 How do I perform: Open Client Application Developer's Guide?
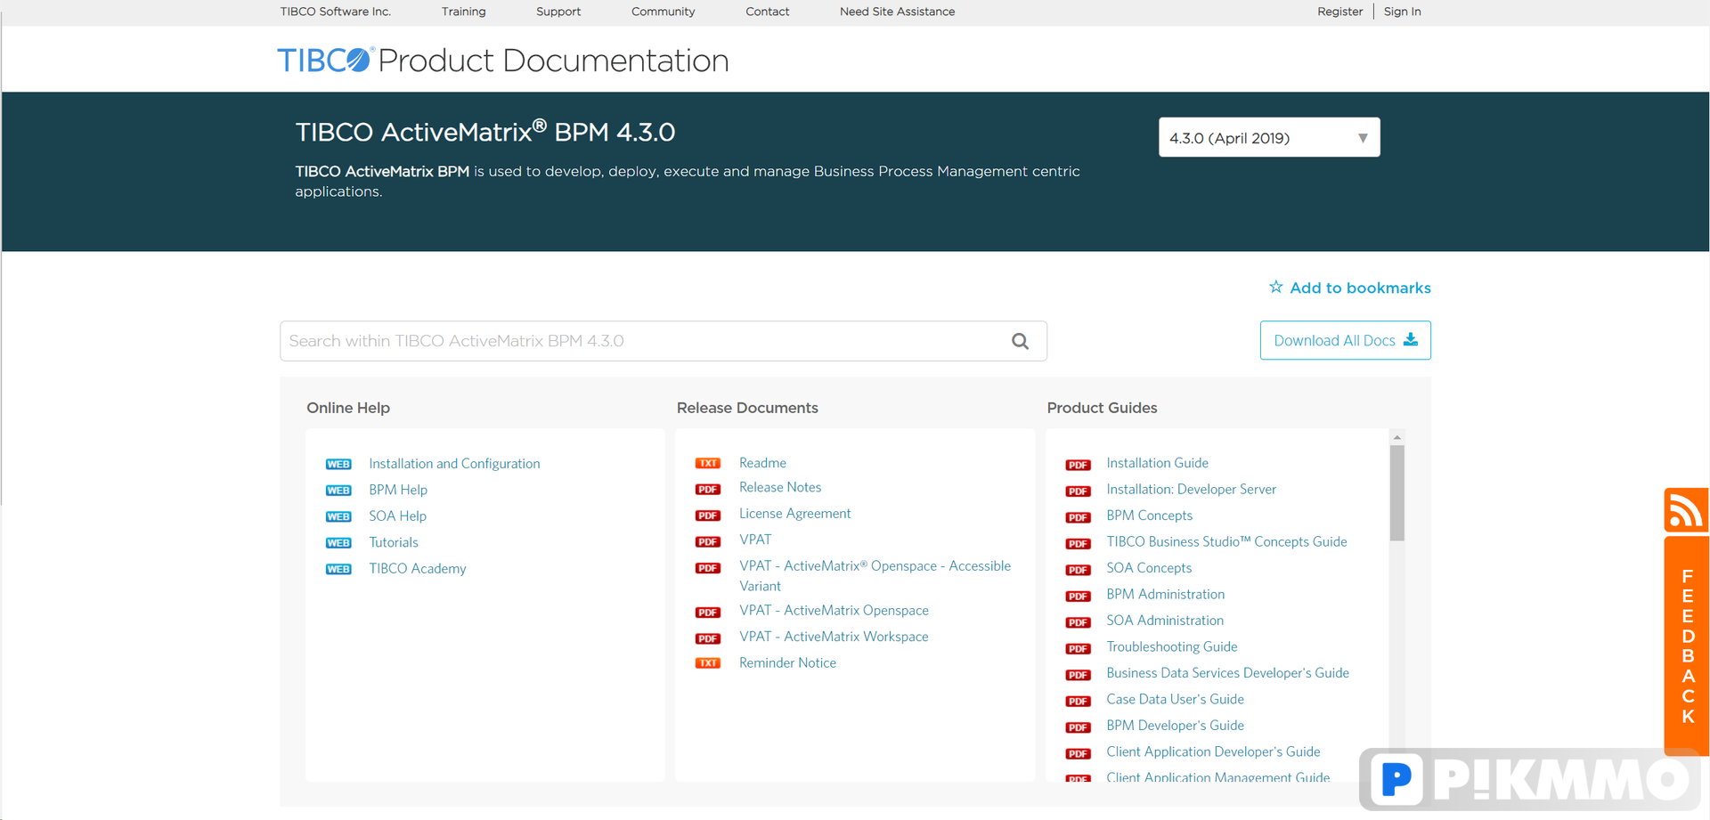[1213, 752]
